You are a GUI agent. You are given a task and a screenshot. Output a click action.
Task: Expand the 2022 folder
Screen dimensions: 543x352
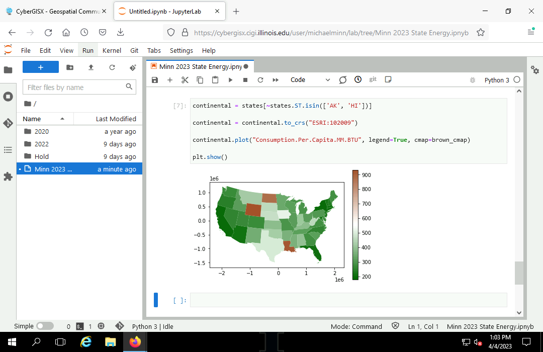click(42, 144)
